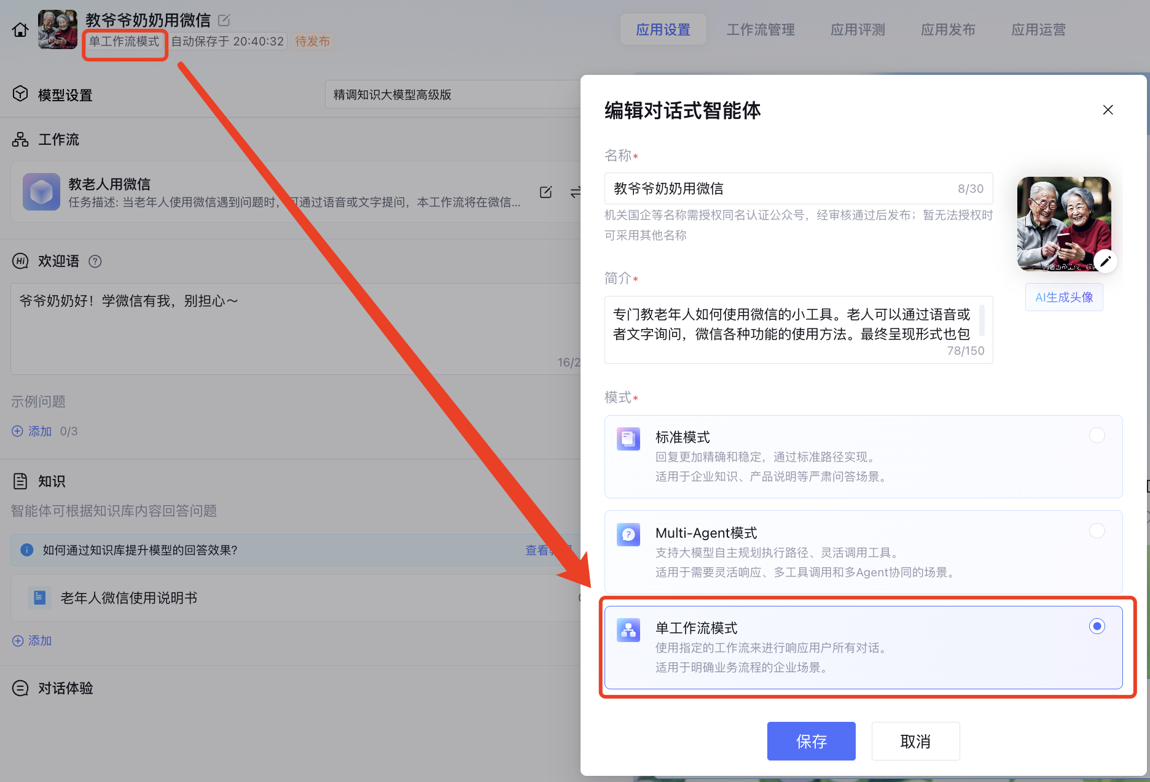Click the welcome message text box
The image size is (1150, 782).
coord(295,328)
